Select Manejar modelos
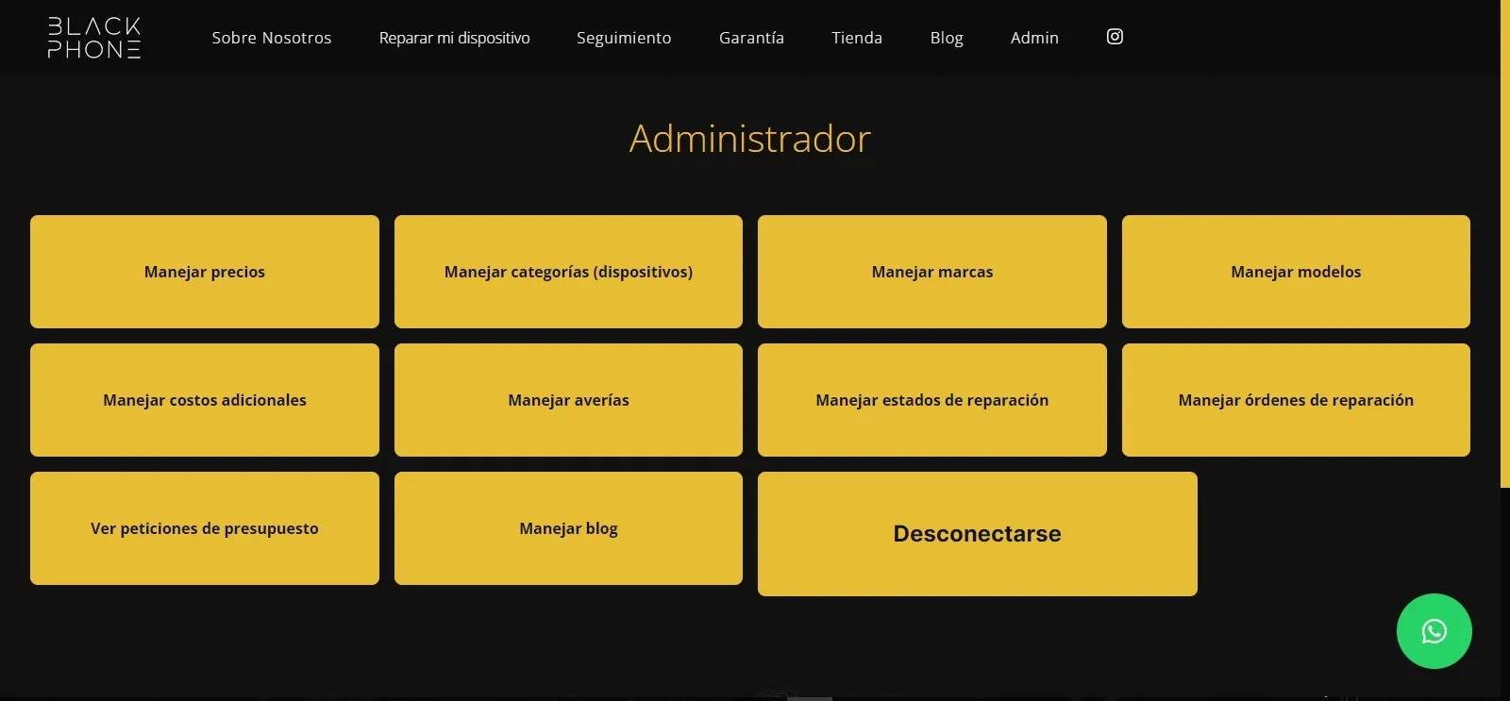 1296,272
